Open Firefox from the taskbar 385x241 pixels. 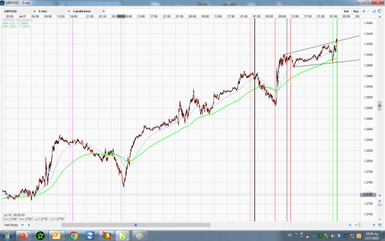click(23, 236)
